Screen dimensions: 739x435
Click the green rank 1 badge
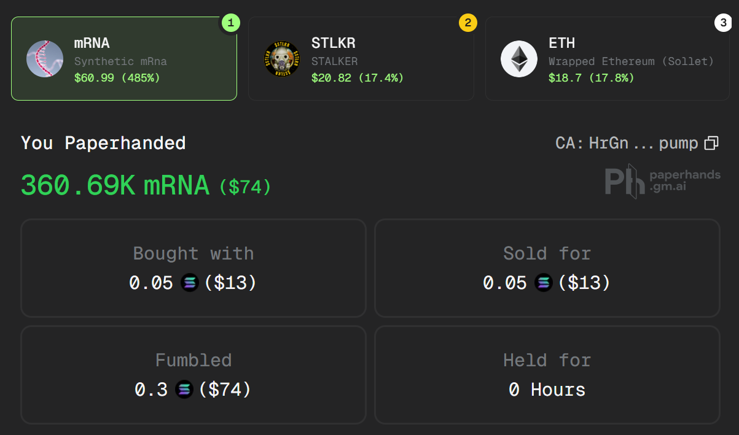pyautogui.click(x=230, y=23)
